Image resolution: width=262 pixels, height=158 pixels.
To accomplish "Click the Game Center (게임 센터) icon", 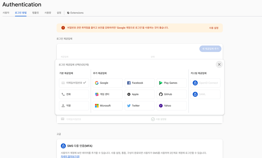I will (x=97, y=94).
